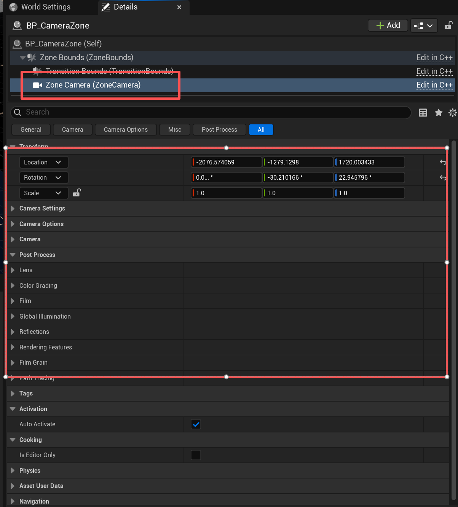This screenshot has height=507, width=458.
Task: Edit the Location Y value
Action: click(298, 162)
